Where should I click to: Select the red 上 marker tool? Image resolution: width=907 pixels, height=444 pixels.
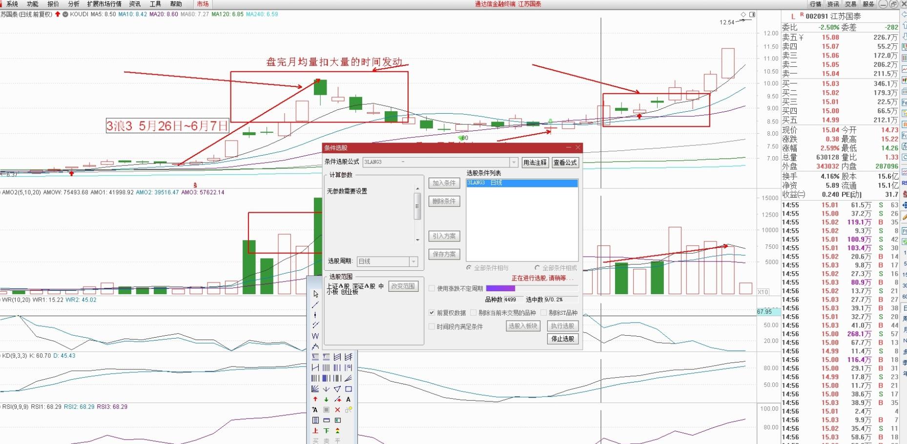click(x=315, y=431)
